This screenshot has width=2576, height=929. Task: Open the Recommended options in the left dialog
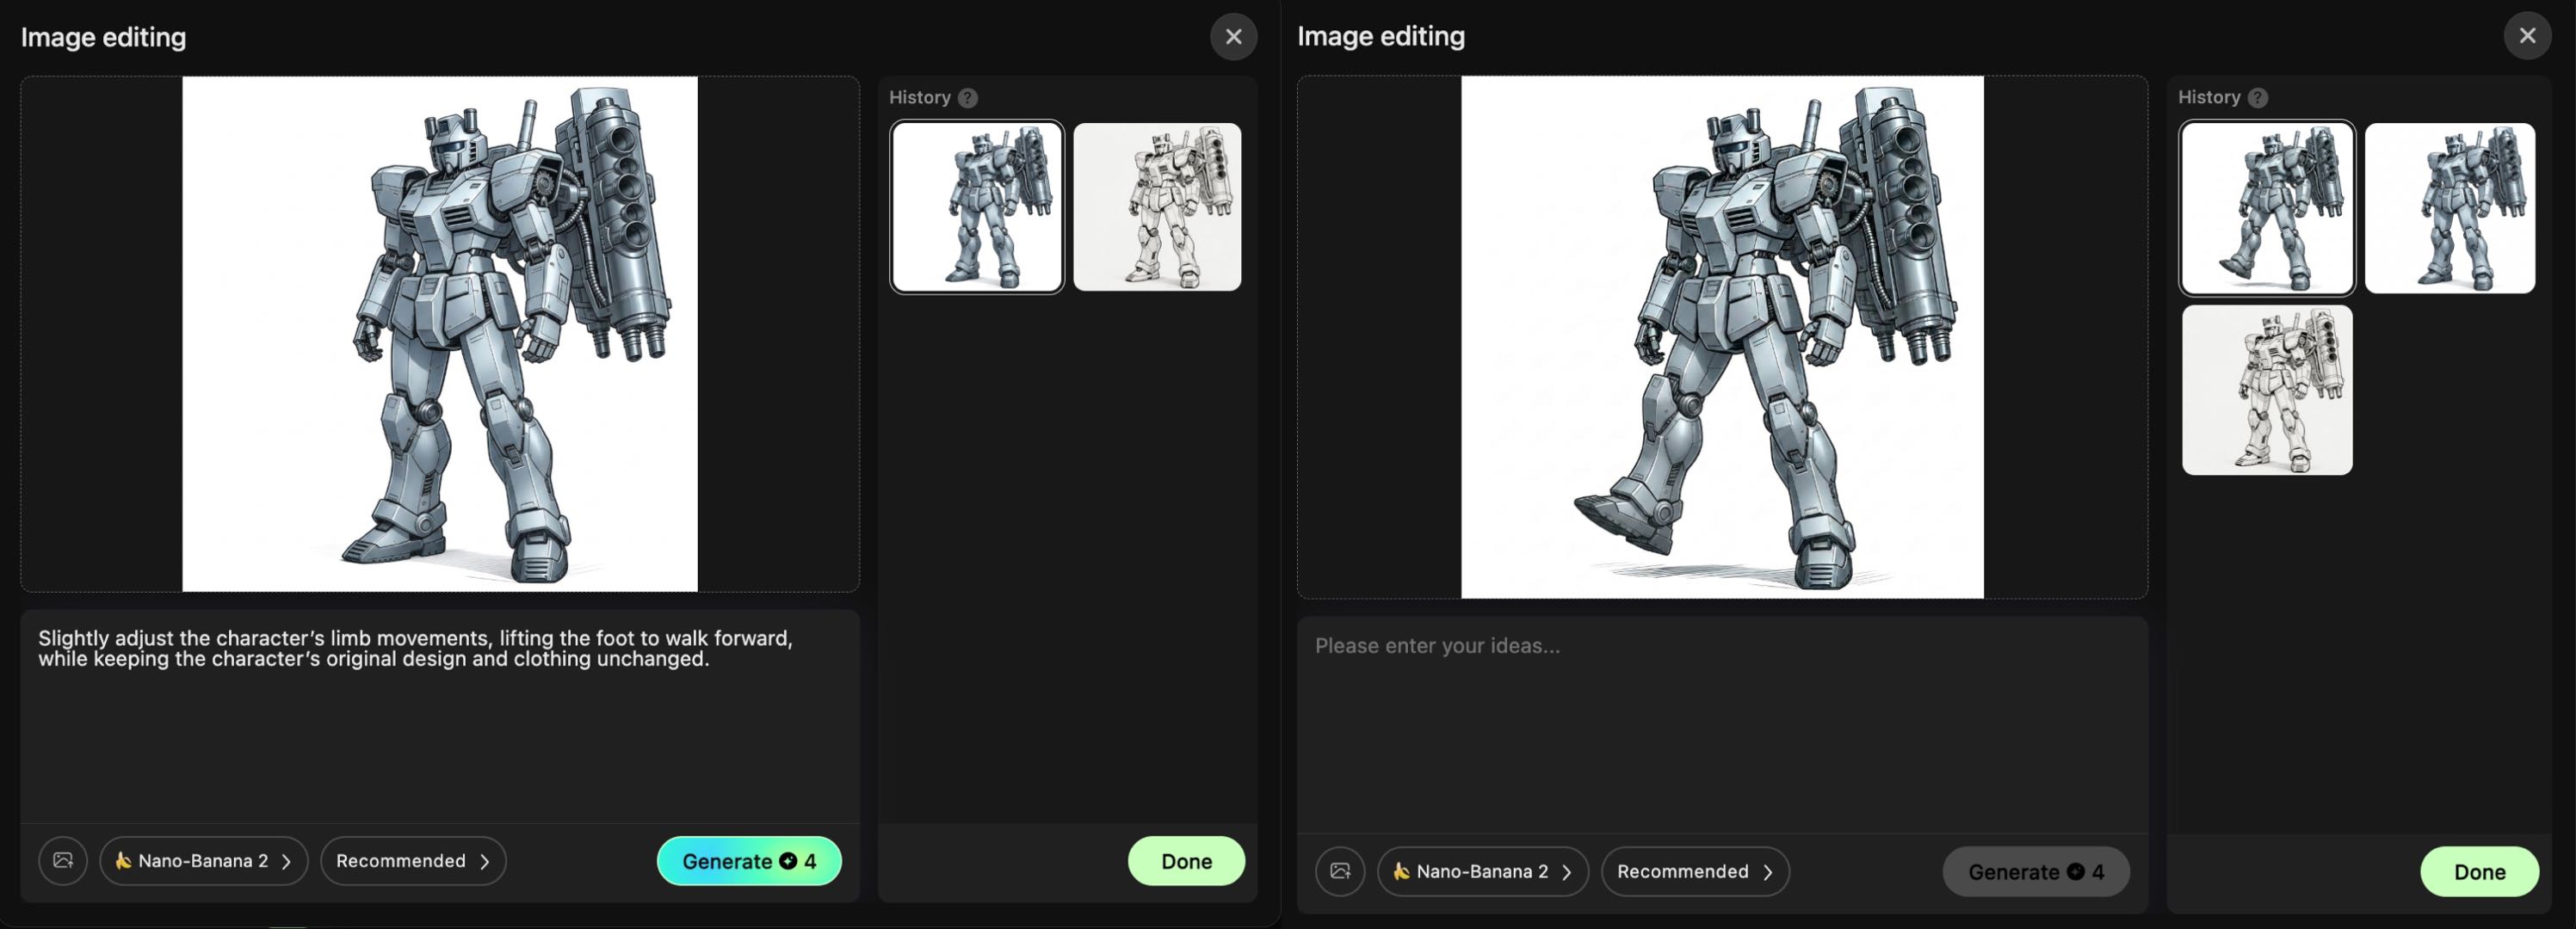[412, 860]
